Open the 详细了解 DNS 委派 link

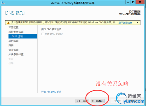point(51,92)
